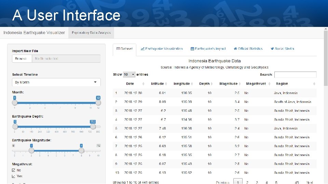Click the table icon on Dataset tab
The width and height of the screenshot is (328, 184).
click(x=118, y=49)
